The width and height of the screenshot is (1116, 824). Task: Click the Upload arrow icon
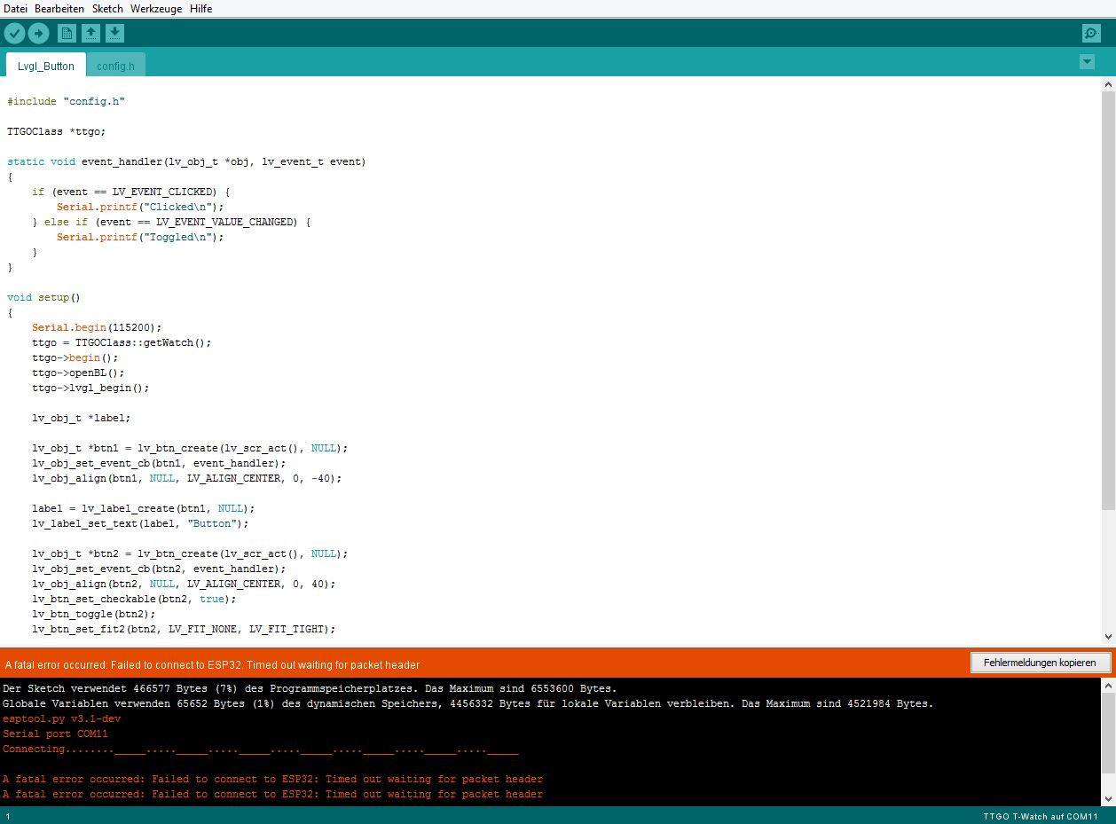coord(38,34)
